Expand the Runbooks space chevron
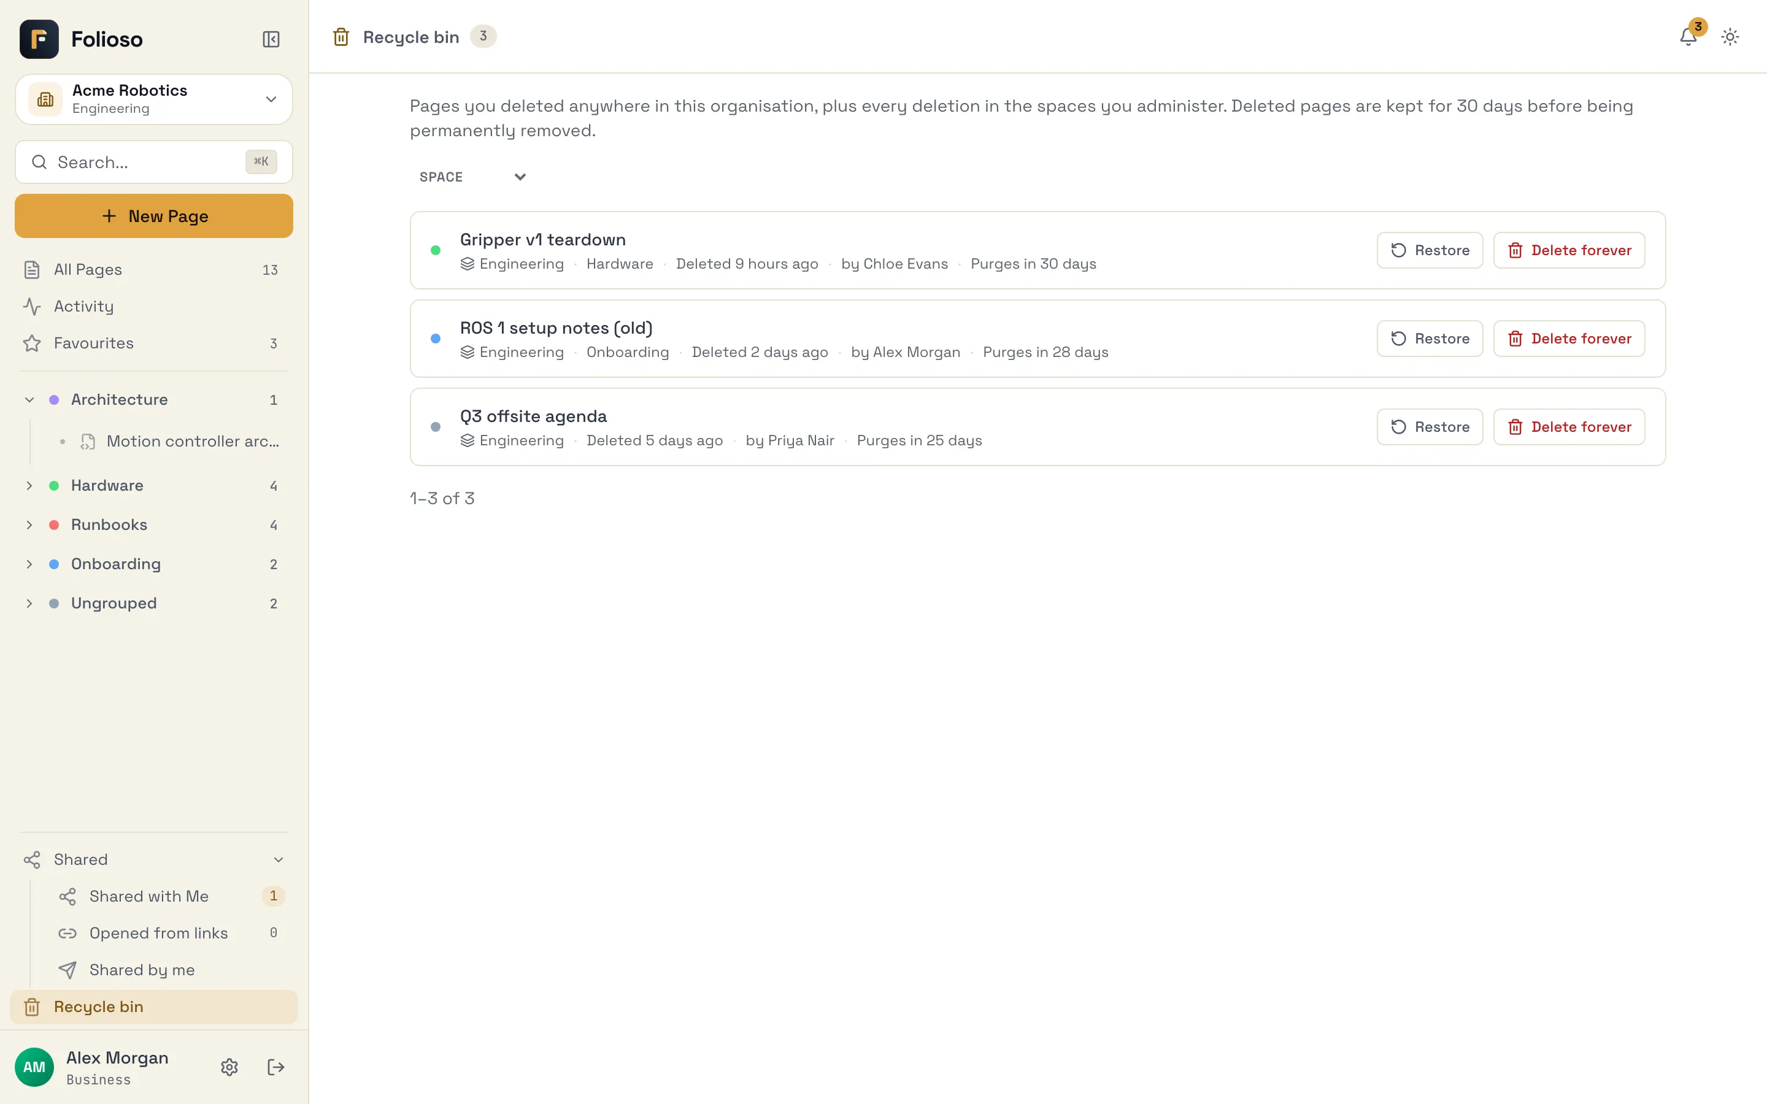The image size is (1767, 1104). 29,525
